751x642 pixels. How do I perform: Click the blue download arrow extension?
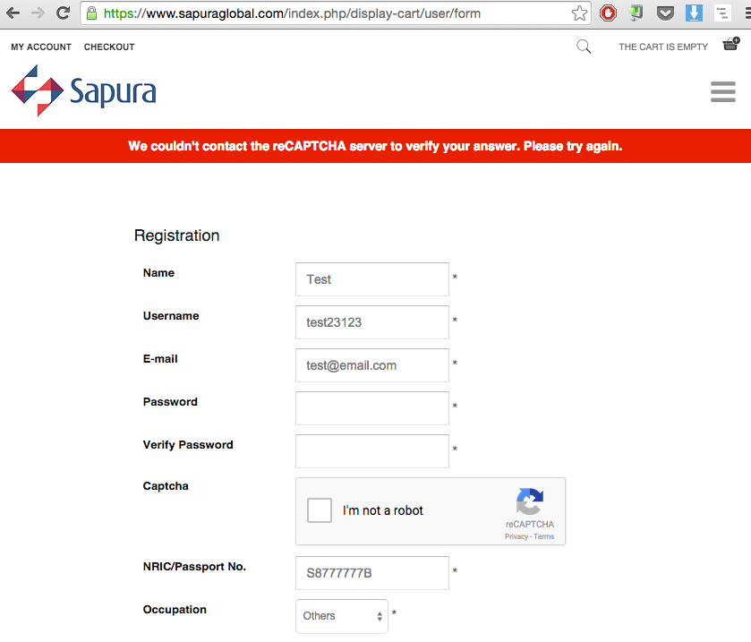(694, 13)
